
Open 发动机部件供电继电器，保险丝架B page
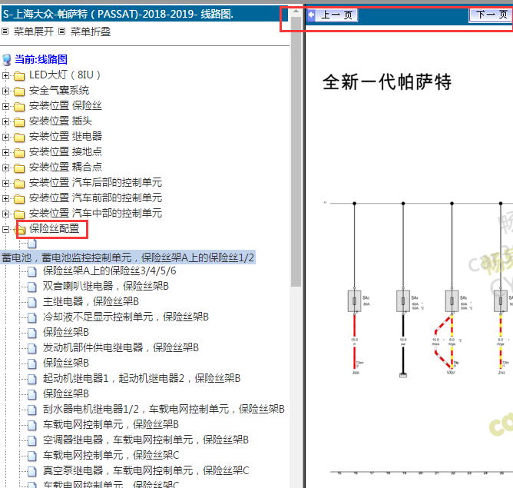(121, 348)
